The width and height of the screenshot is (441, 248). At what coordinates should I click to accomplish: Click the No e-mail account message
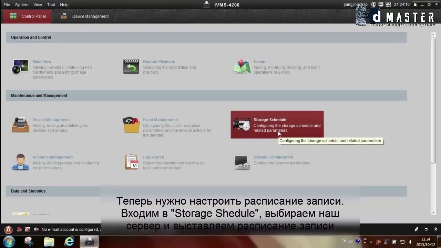71,229
